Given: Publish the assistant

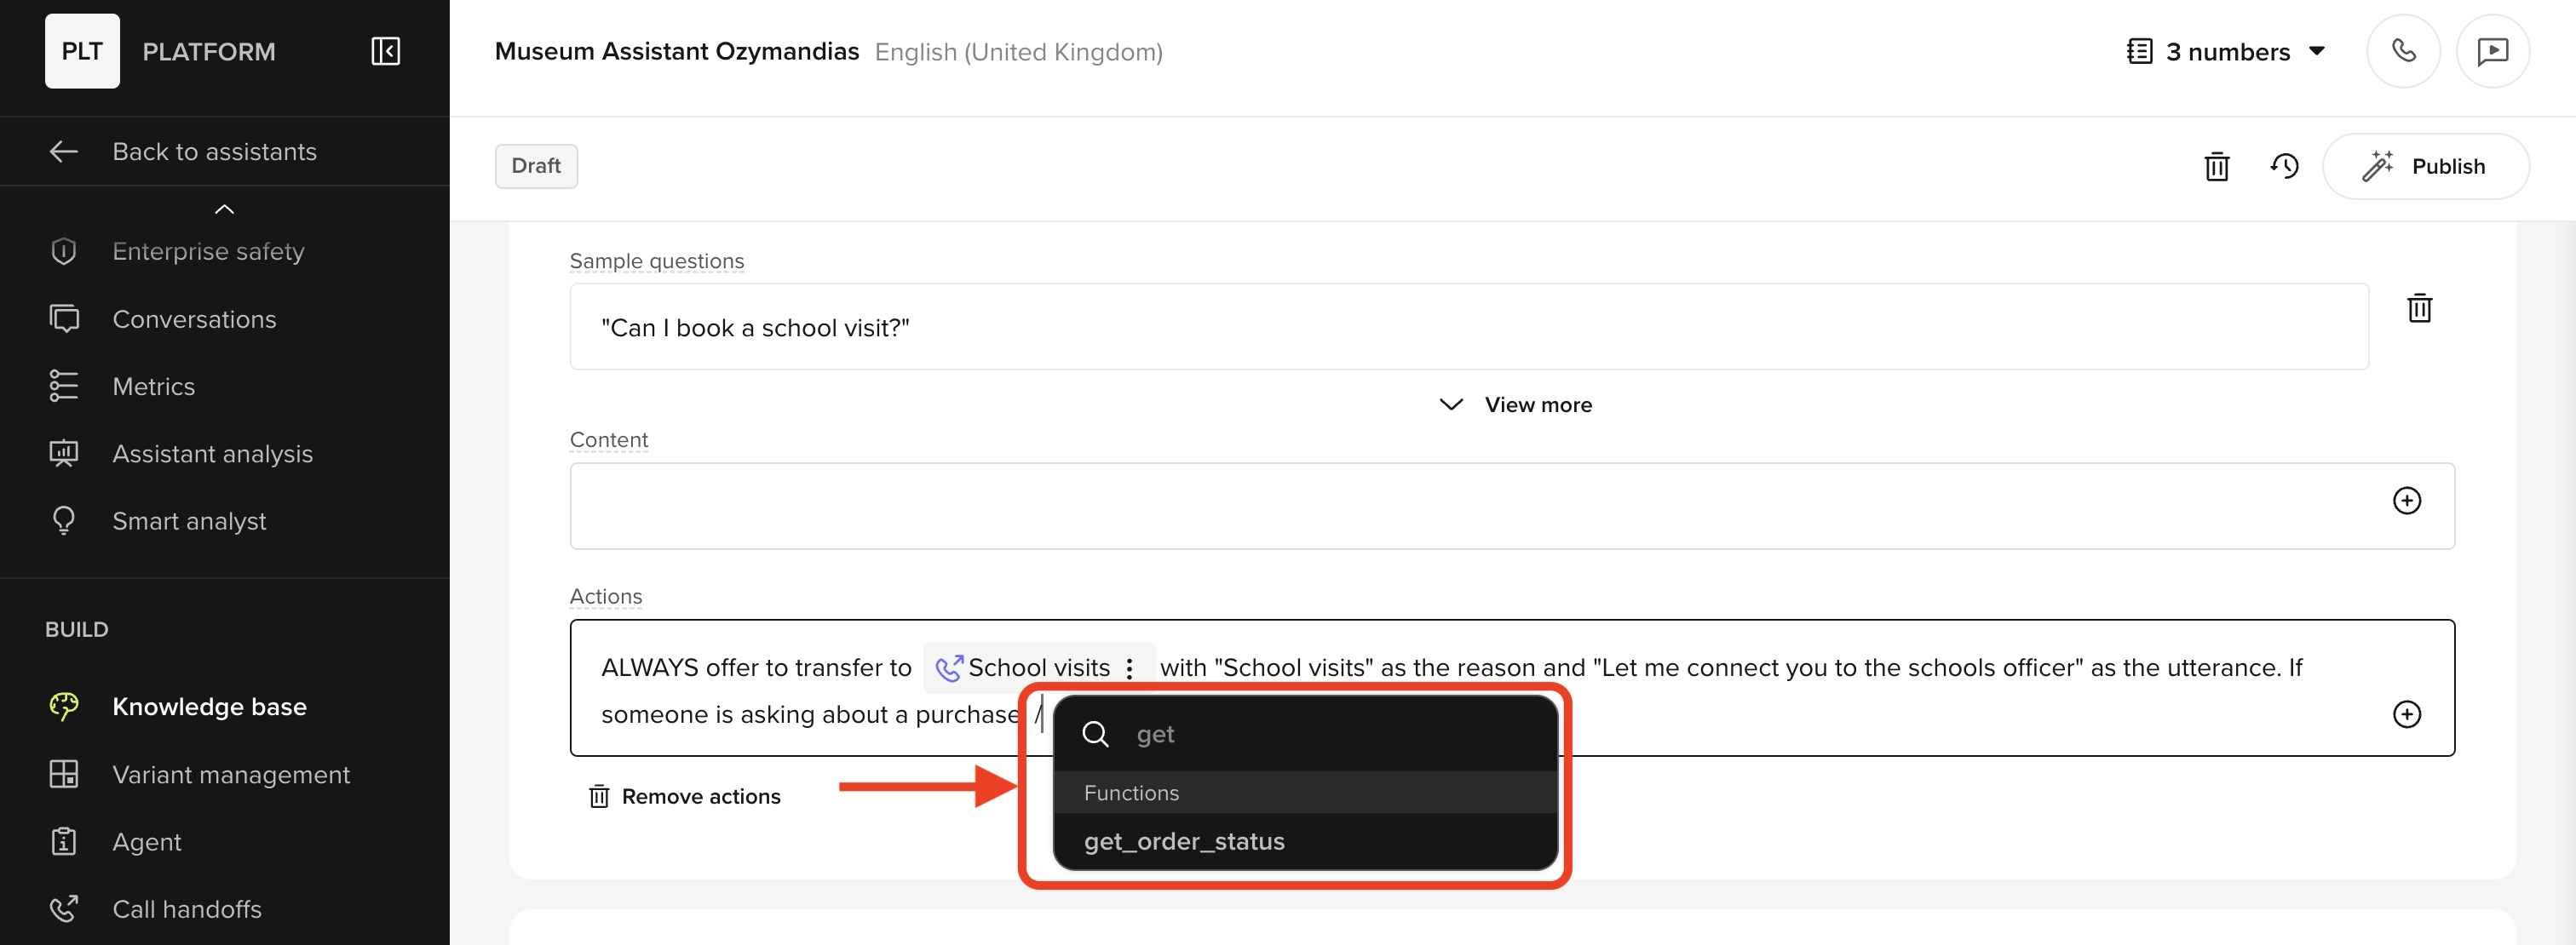Looking at the screenshot, I should pyautogui.click(x=2427, y=166).
